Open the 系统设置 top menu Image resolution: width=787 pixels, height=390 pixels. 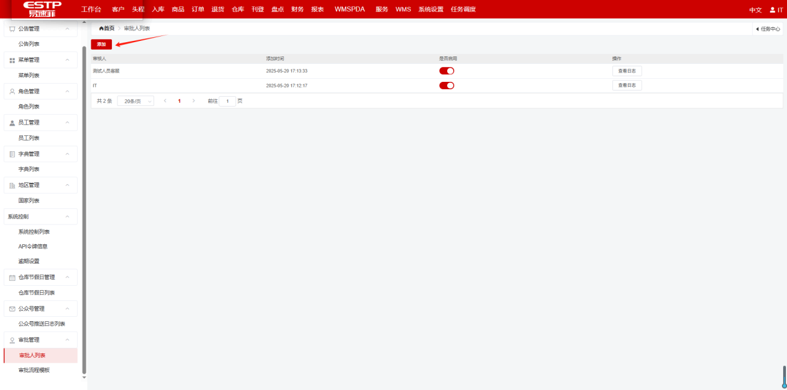click(x=430, y=9)
